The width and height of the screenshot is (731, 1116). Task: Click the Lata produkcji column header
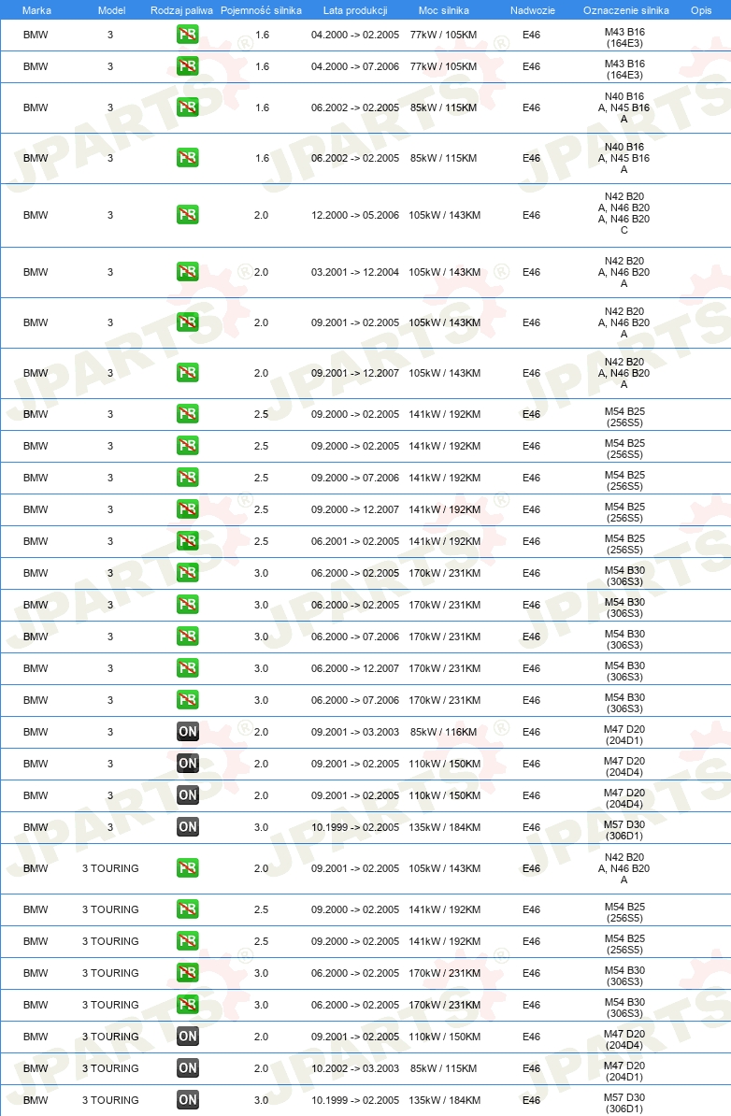click(355, 10)
